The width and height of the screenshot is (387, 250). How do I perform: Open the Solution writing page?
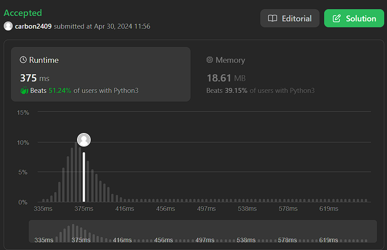coord(354,18)
